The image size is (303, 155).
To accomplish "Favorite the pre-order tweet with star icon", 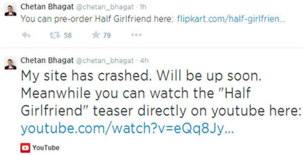I will 96,35.
